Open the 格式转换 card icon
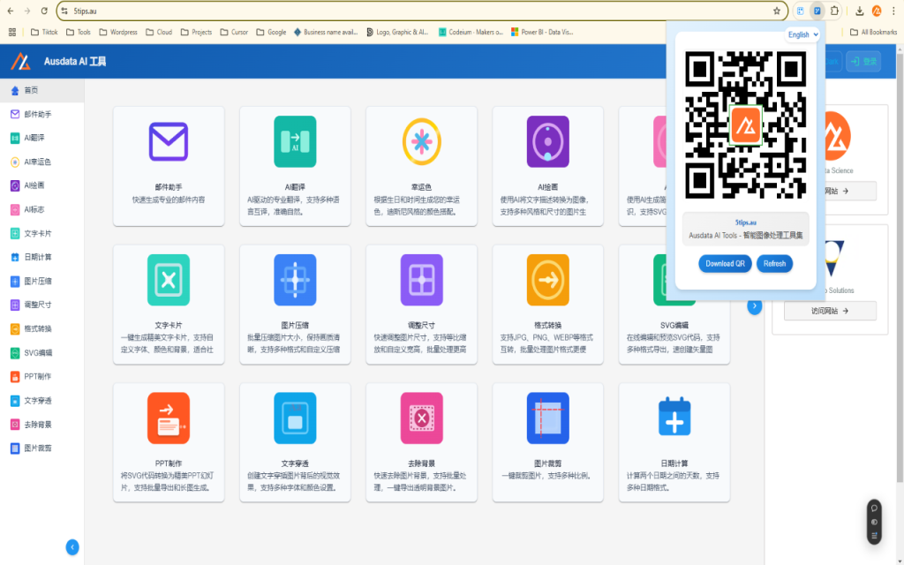The height and width of the screenshot is (565, 904). [x=547, y=280]
